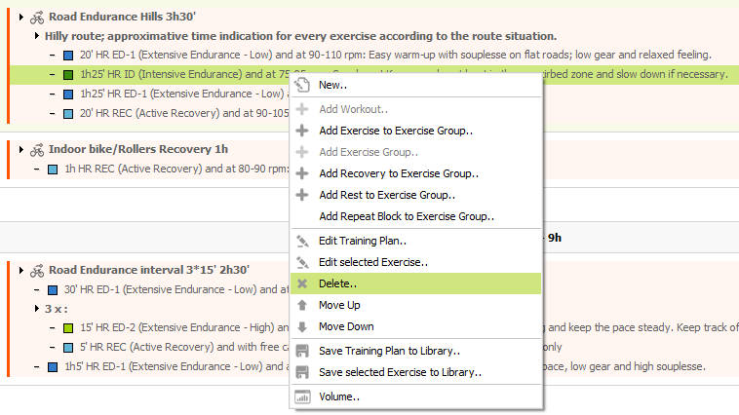Viewport: 739px width, 415px height.
Task: Click the blue swatch of 20' HR ED-1 exercise
Action: [67, 55]
